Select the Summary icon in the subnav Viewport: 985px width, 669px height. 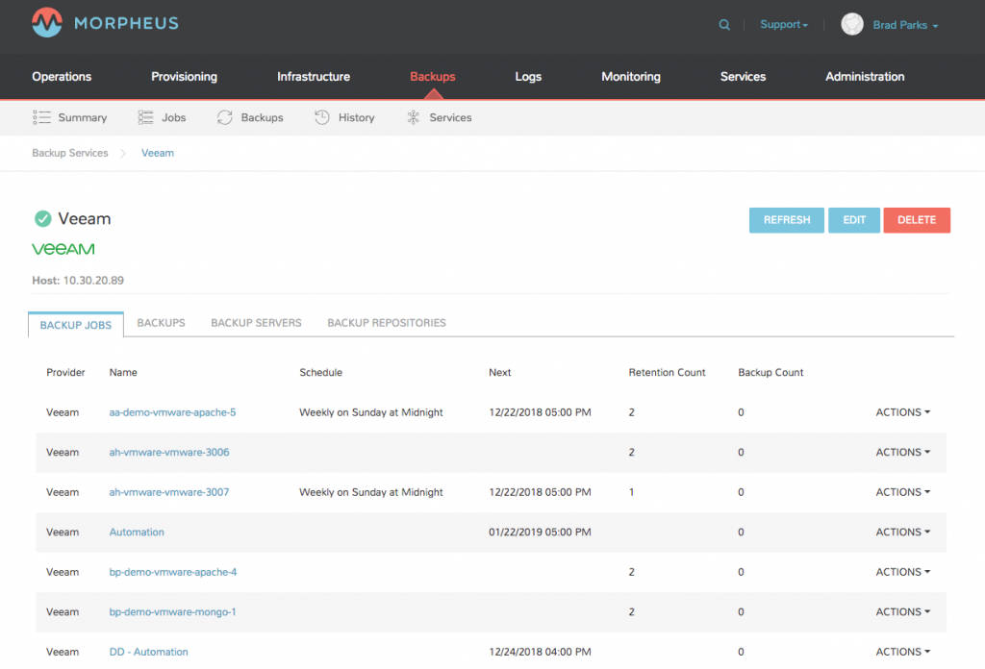(42, 116)
